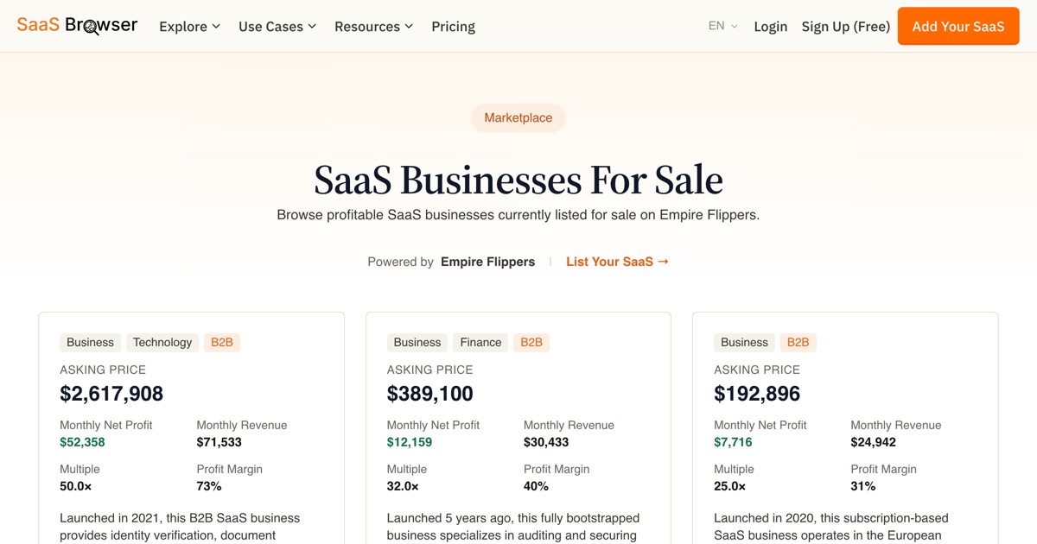Select the $7,716 monthly net profit value
Viewport: 1037px width, 544px height.
(x=733, y=442)
